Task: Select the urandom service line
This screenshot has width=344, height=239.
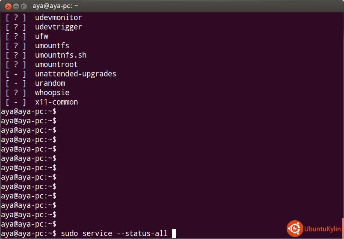Action: click(50, 83)
